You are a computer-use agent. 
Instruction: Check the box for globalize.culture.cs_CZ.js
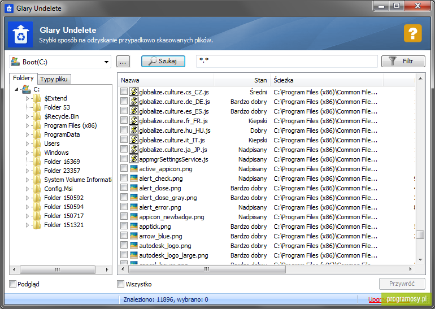[x=124, y=92]
